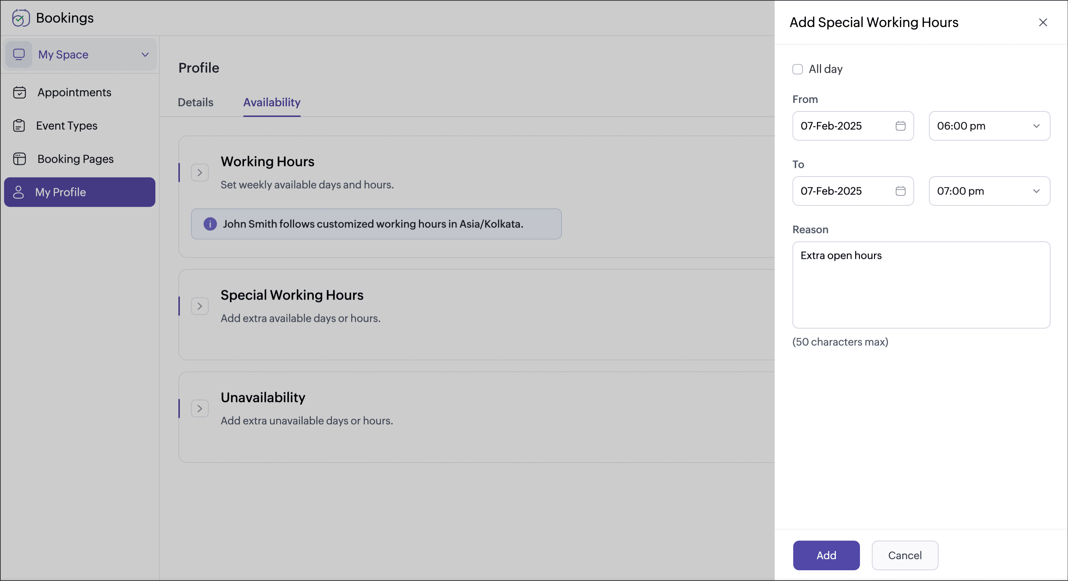Image resolution: width=1068 pixels, height=581 pixels.
Task: Expand the Working Hours section
Action: click(x=200, y=173)
